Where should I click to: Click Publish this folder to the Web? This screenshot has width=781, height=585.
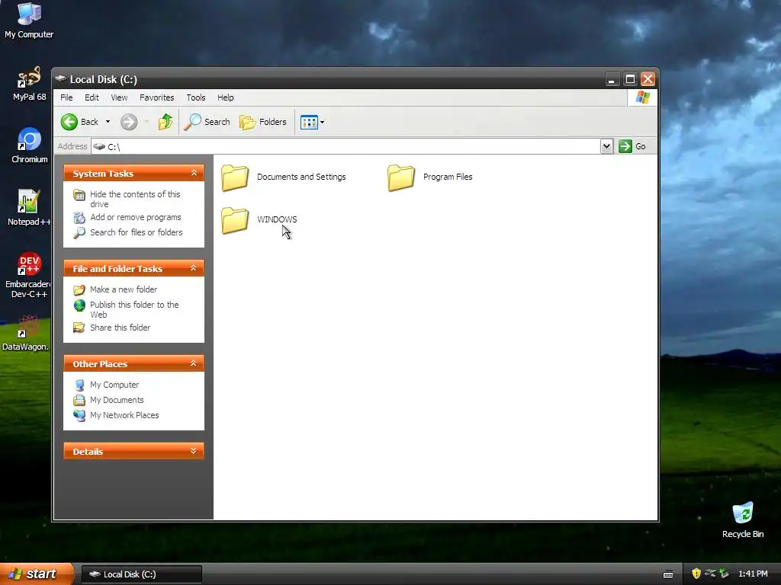[x=134, y=309]
